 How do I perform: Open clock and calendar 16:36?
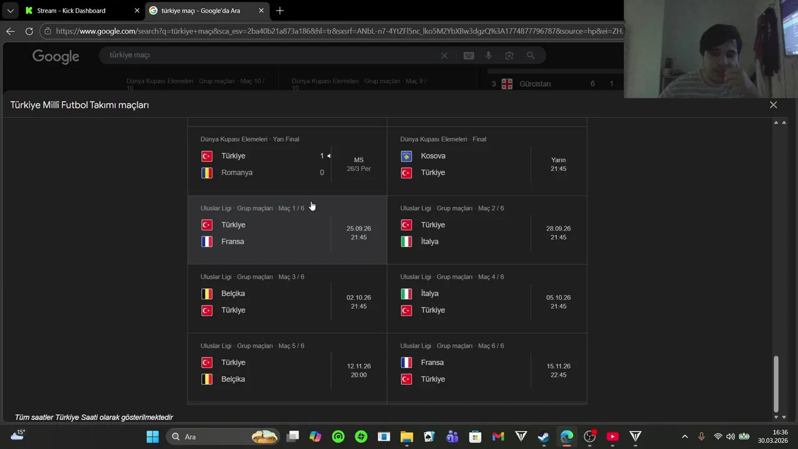(773, 436)
